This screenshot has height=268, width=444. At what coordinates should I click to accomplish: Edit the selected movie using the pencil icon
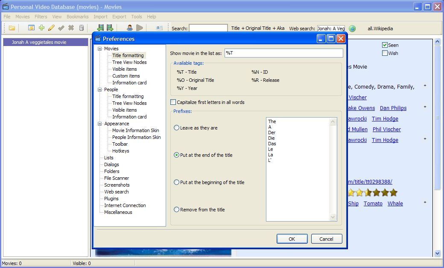click(x=51, y=29)
